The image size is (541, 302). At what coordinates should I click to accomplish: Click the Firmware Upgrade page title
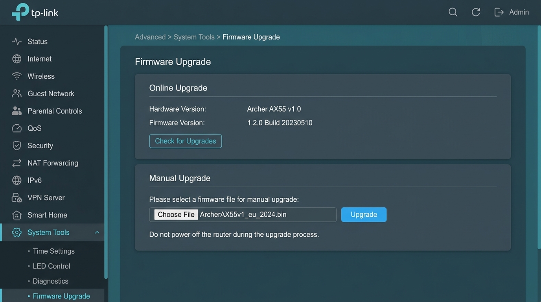[173, 62]
